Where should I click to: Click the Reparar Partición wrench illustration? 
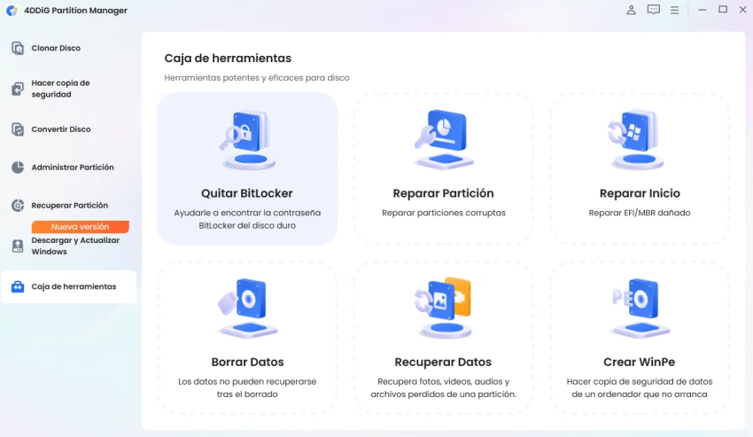click(443, 139)
